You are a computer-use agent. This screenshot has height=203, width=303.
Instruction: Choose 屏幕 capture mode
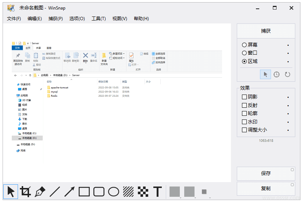coord(250,45)
